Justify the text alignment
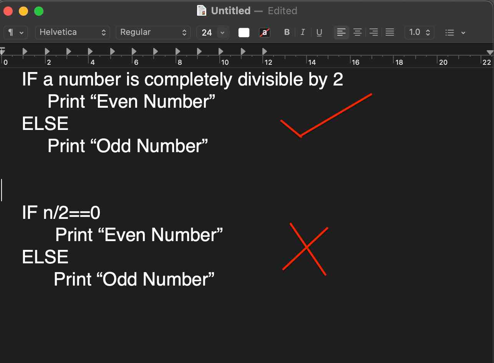494x363 pixels. pos(390,33)
